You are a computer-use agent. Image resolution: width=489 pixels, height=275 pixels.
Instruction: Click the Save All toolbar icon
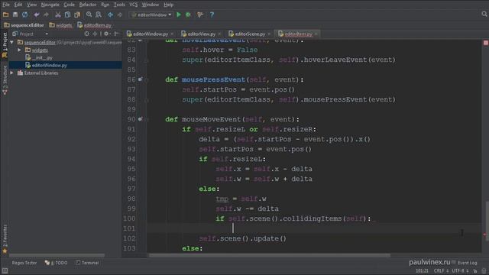click(x=15, y=15)
